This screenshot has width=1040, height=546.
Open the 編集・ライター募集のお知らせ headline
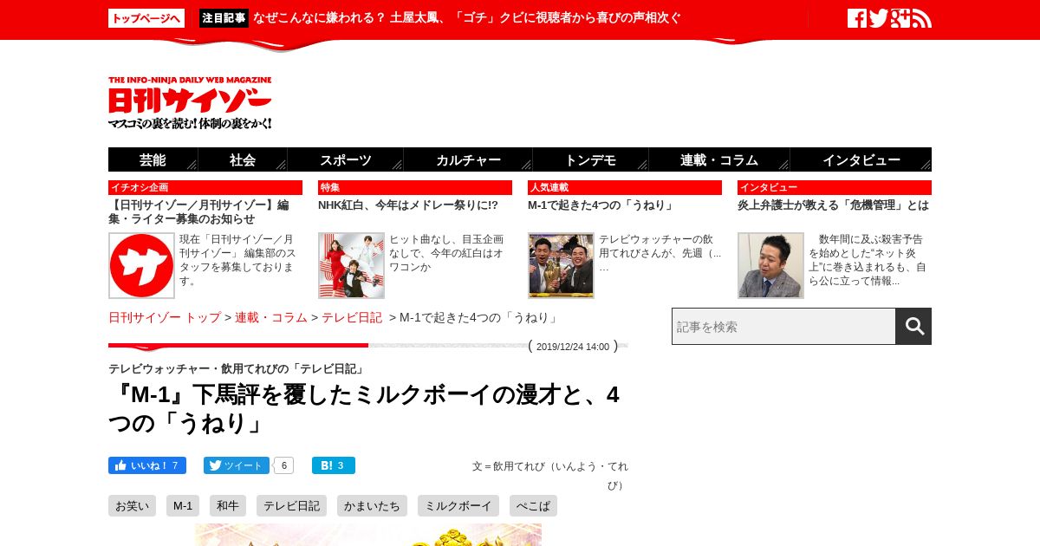tap(198, 212)
